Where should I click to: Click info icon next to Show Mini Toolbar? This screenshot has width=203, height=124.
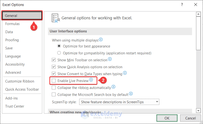(x=110, y=59)
